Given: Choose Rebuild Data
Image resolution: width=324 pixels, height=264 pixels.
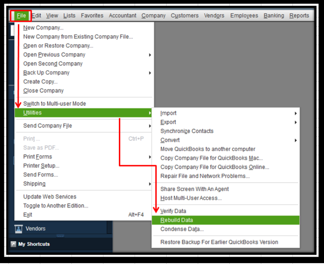Looking at the screenshot, I should pos(226,220).
